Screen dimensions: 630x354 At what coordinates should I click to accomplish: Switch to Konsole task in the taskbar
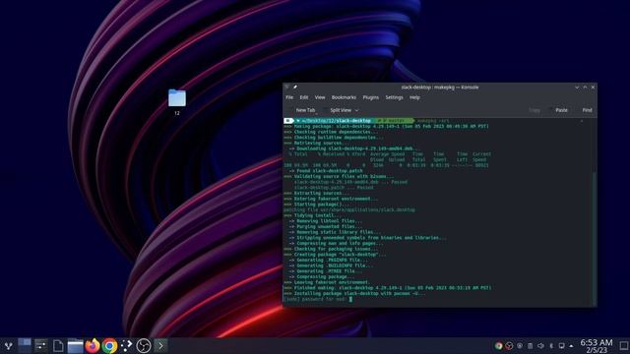[160, 345]
